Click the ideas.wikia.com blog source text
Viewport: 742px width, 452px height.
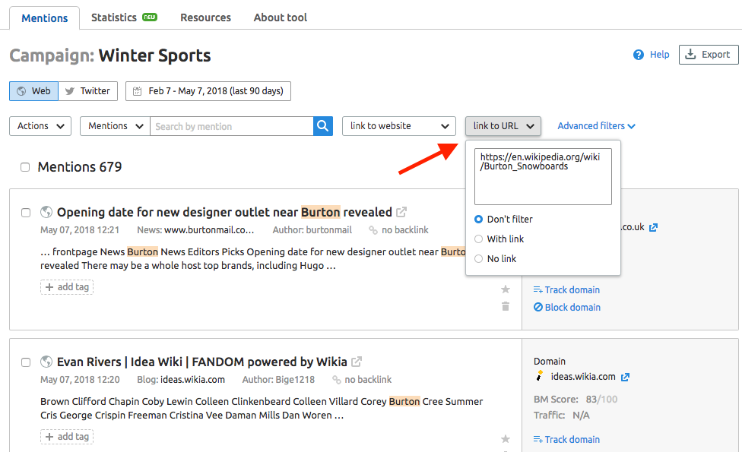192,380
